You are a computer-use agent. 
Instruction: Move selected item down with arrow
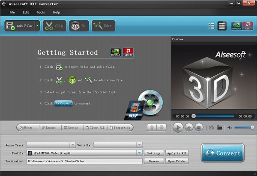coord(161,127)
